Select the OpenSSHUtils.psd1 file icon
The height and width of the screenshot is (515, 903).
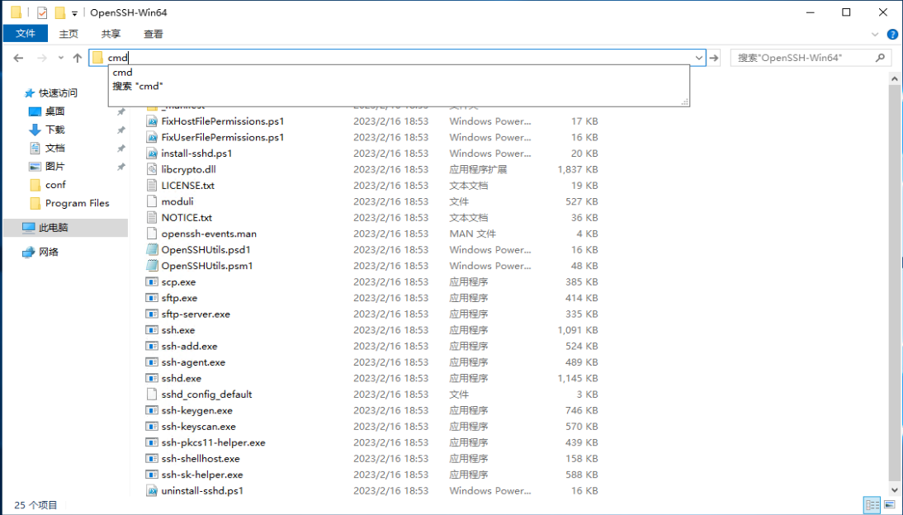pos(151,249)
